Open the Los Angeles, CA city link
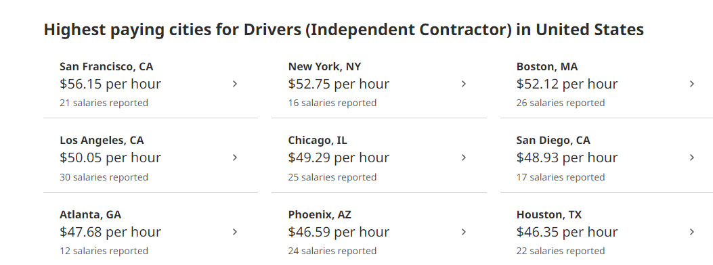The image size is (713, 265). 102,141
